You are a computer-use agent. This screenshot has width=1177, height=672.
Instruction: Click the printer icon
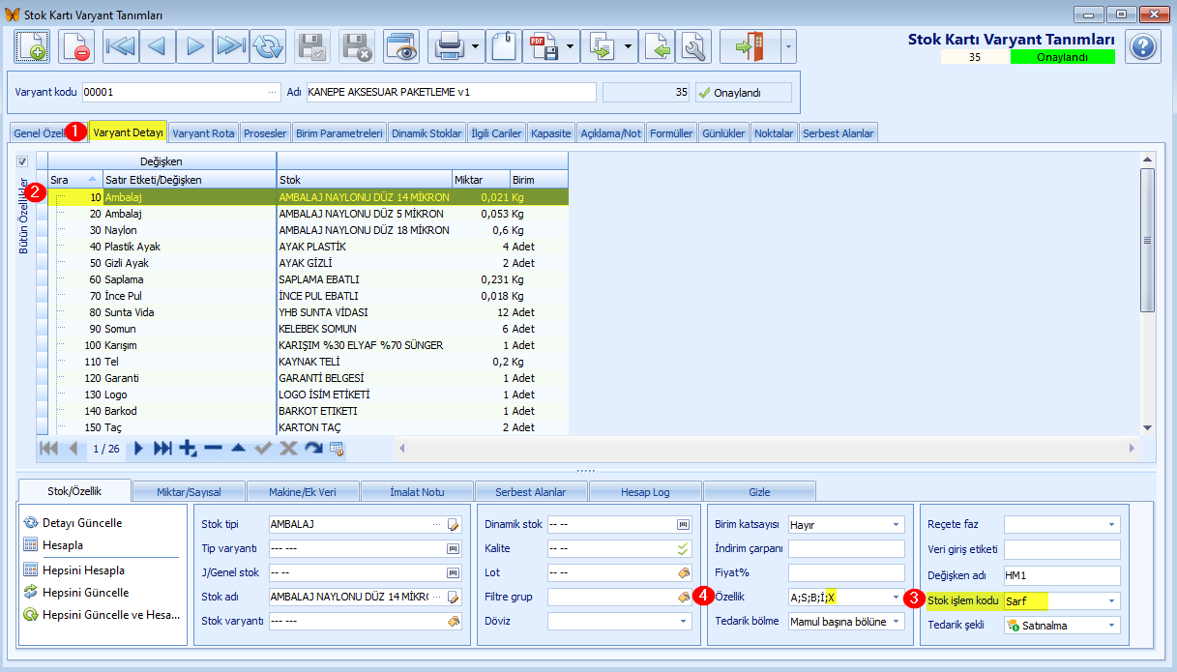click(449, 46)
